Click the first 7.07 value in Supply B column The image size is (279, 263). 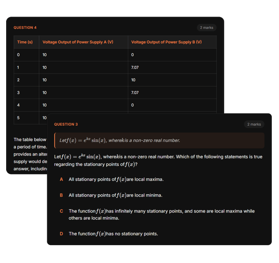(135, 67)
